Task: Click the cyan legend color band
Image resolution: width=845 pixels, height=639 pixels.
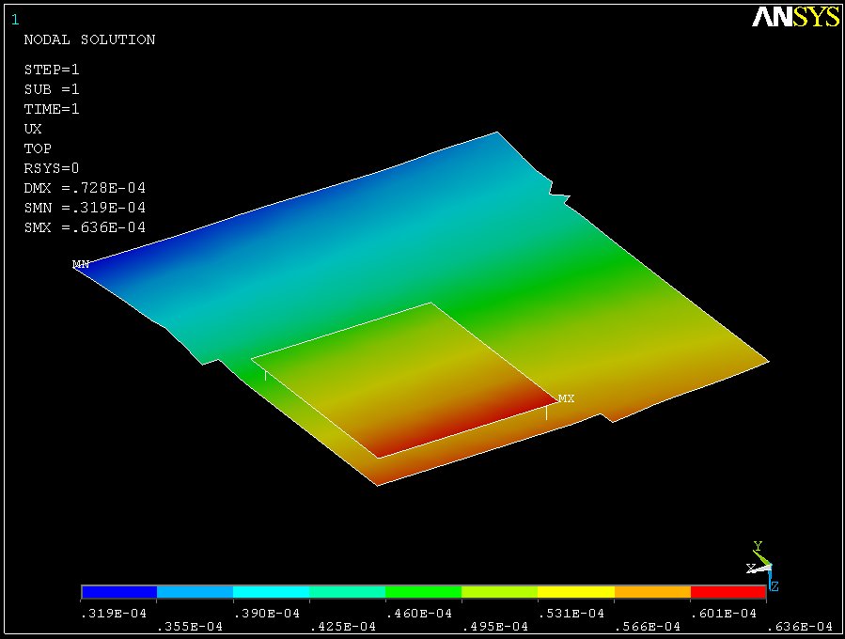Action: (271, 592)
